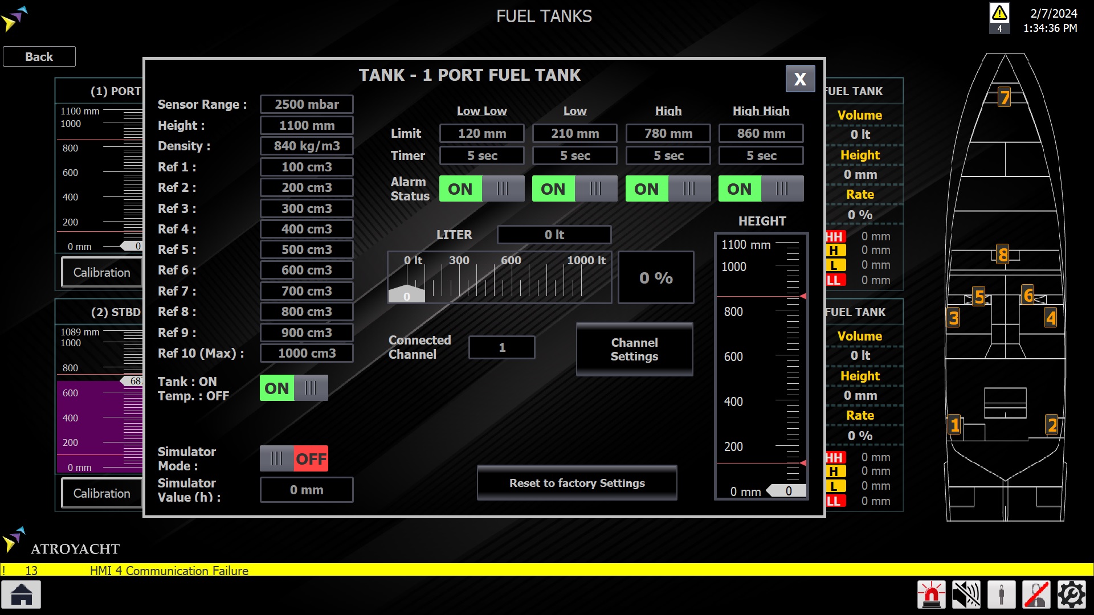The width and height of the screenshot is (1094, 615).
Task: Open the red alarm siren icon
Action: click(932, 595)
